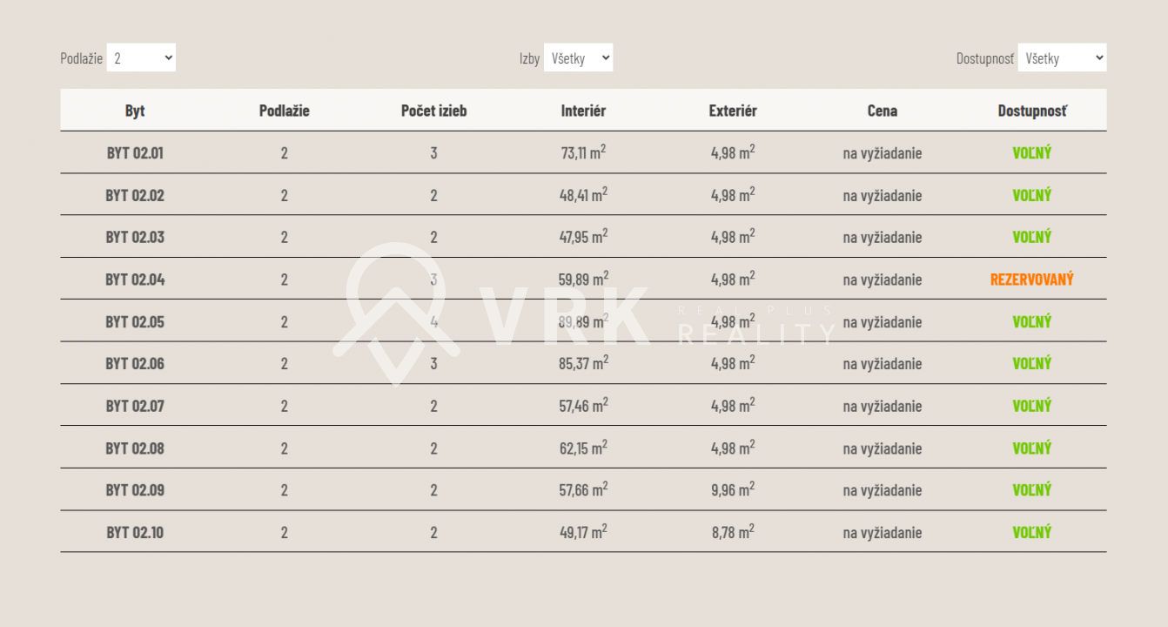
Task: Click the REZERVOVANÝ status label
Action: (1031, 280)
